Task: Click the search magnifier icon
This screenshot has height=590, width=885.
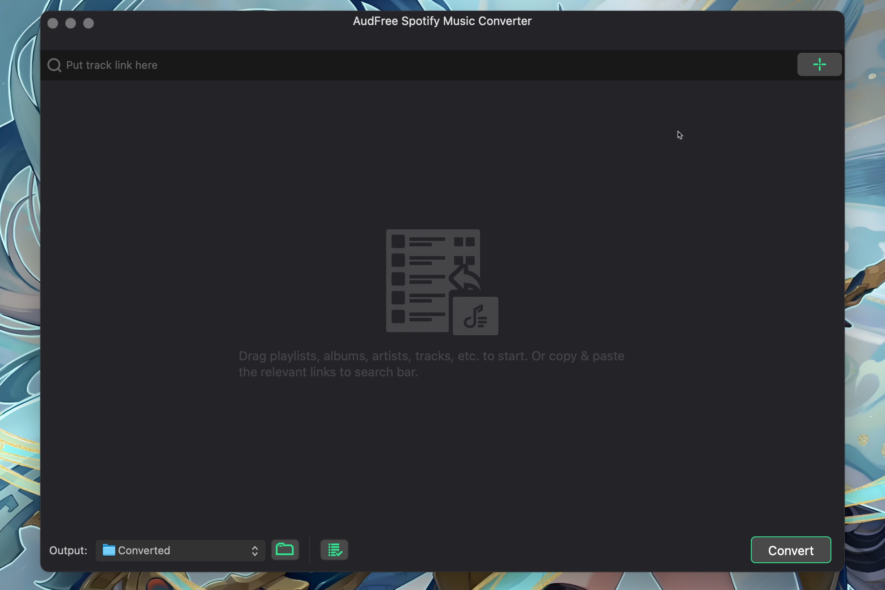Action: (x=55, y=65)
